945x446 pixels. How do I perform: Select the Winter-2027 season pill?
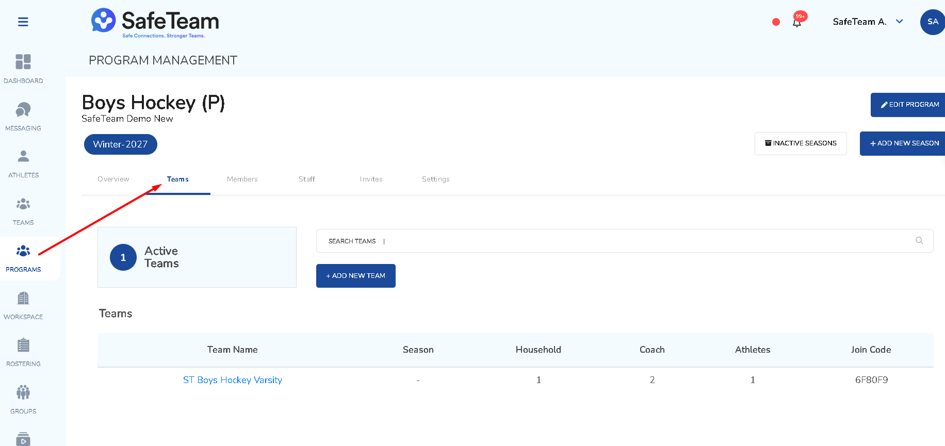[121, 144]
